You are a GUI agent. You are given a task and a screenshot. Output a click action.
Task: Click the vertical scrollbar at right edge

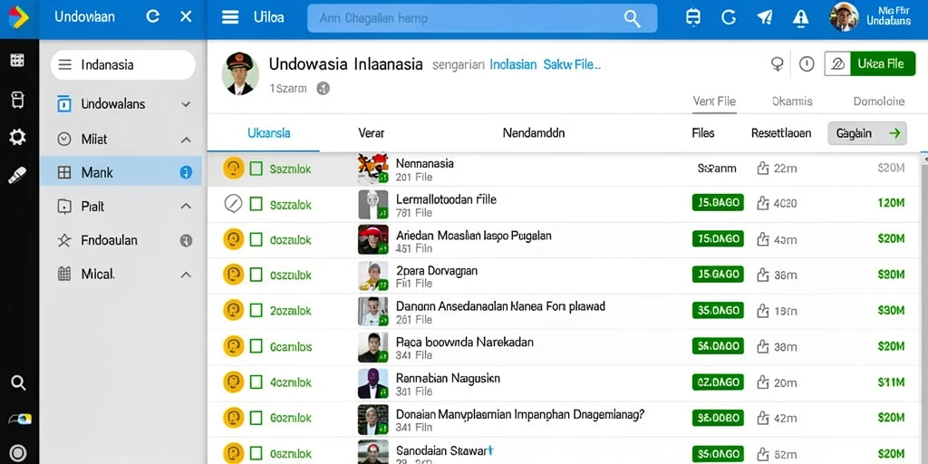point(923,308)
